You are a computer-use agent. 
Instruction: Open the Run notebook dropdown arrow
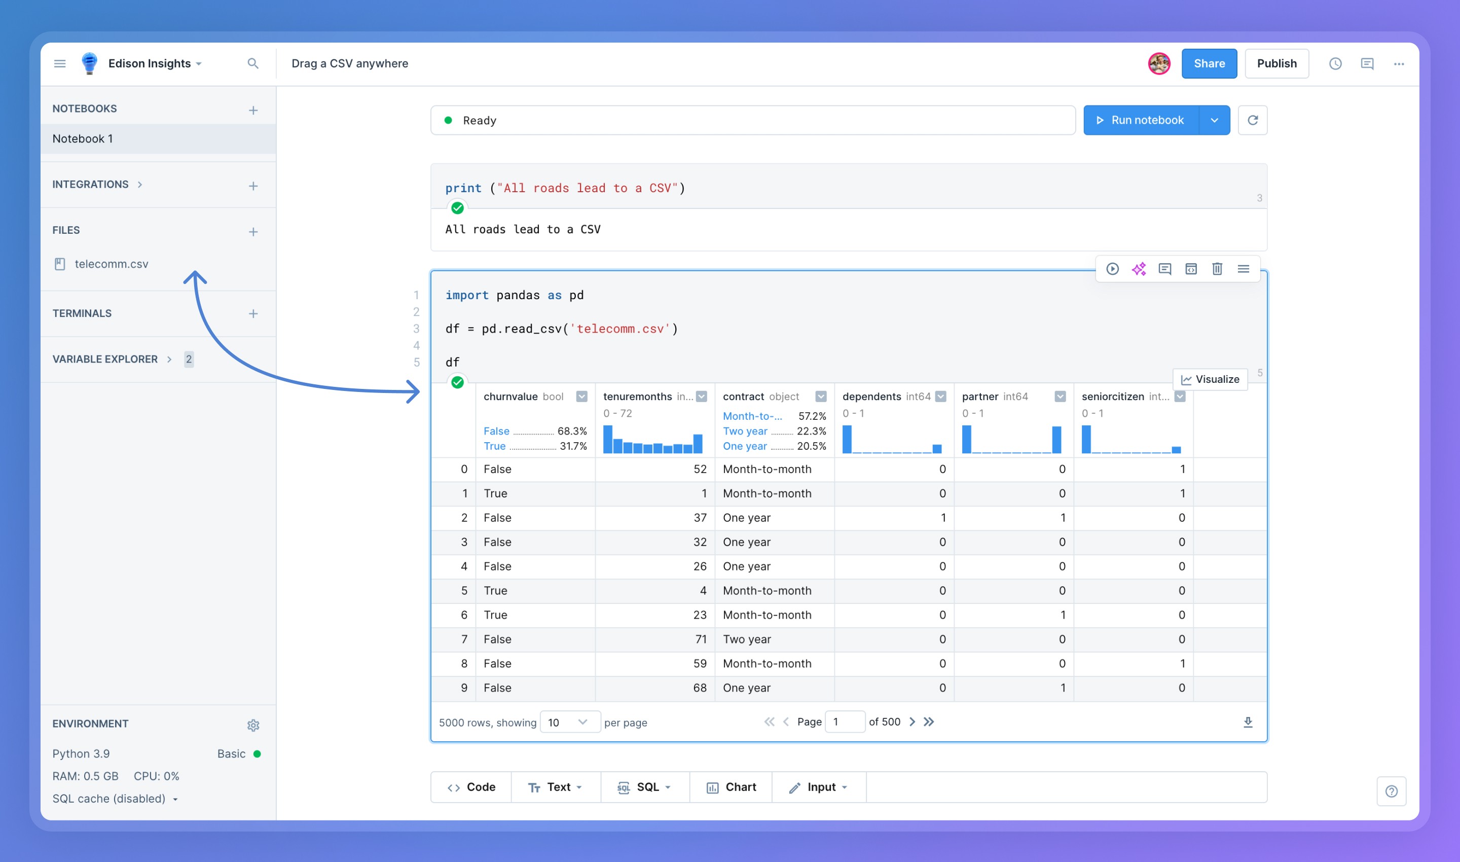coord(1214,120)
